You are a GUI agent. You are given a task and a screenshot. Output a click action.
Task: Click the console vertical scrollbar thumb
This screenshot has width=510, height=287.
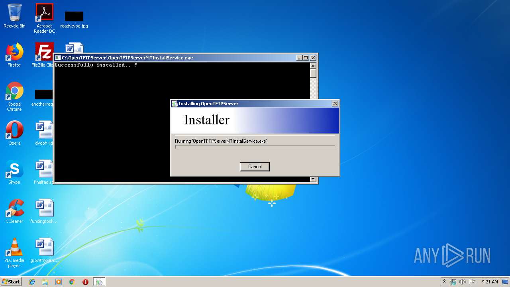click(313, 73)
